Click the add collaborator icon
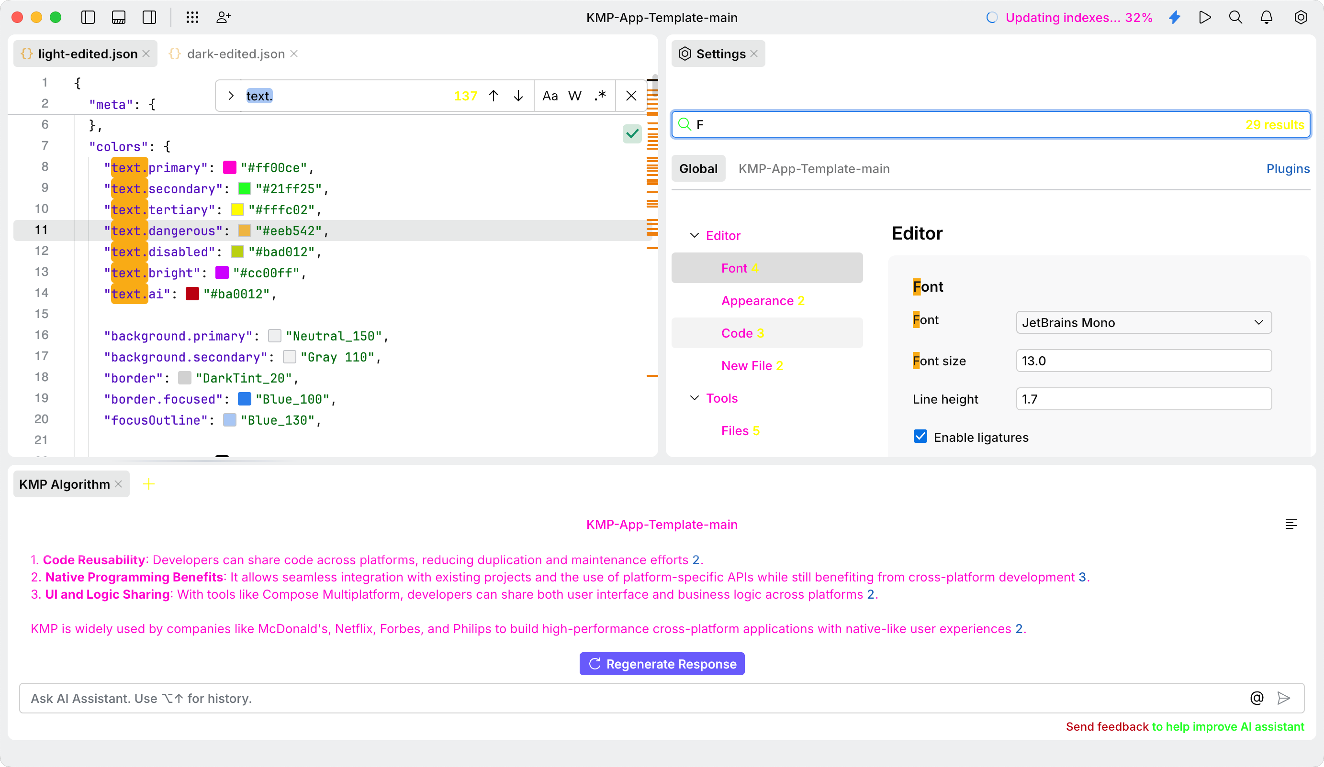 (223, 17)
